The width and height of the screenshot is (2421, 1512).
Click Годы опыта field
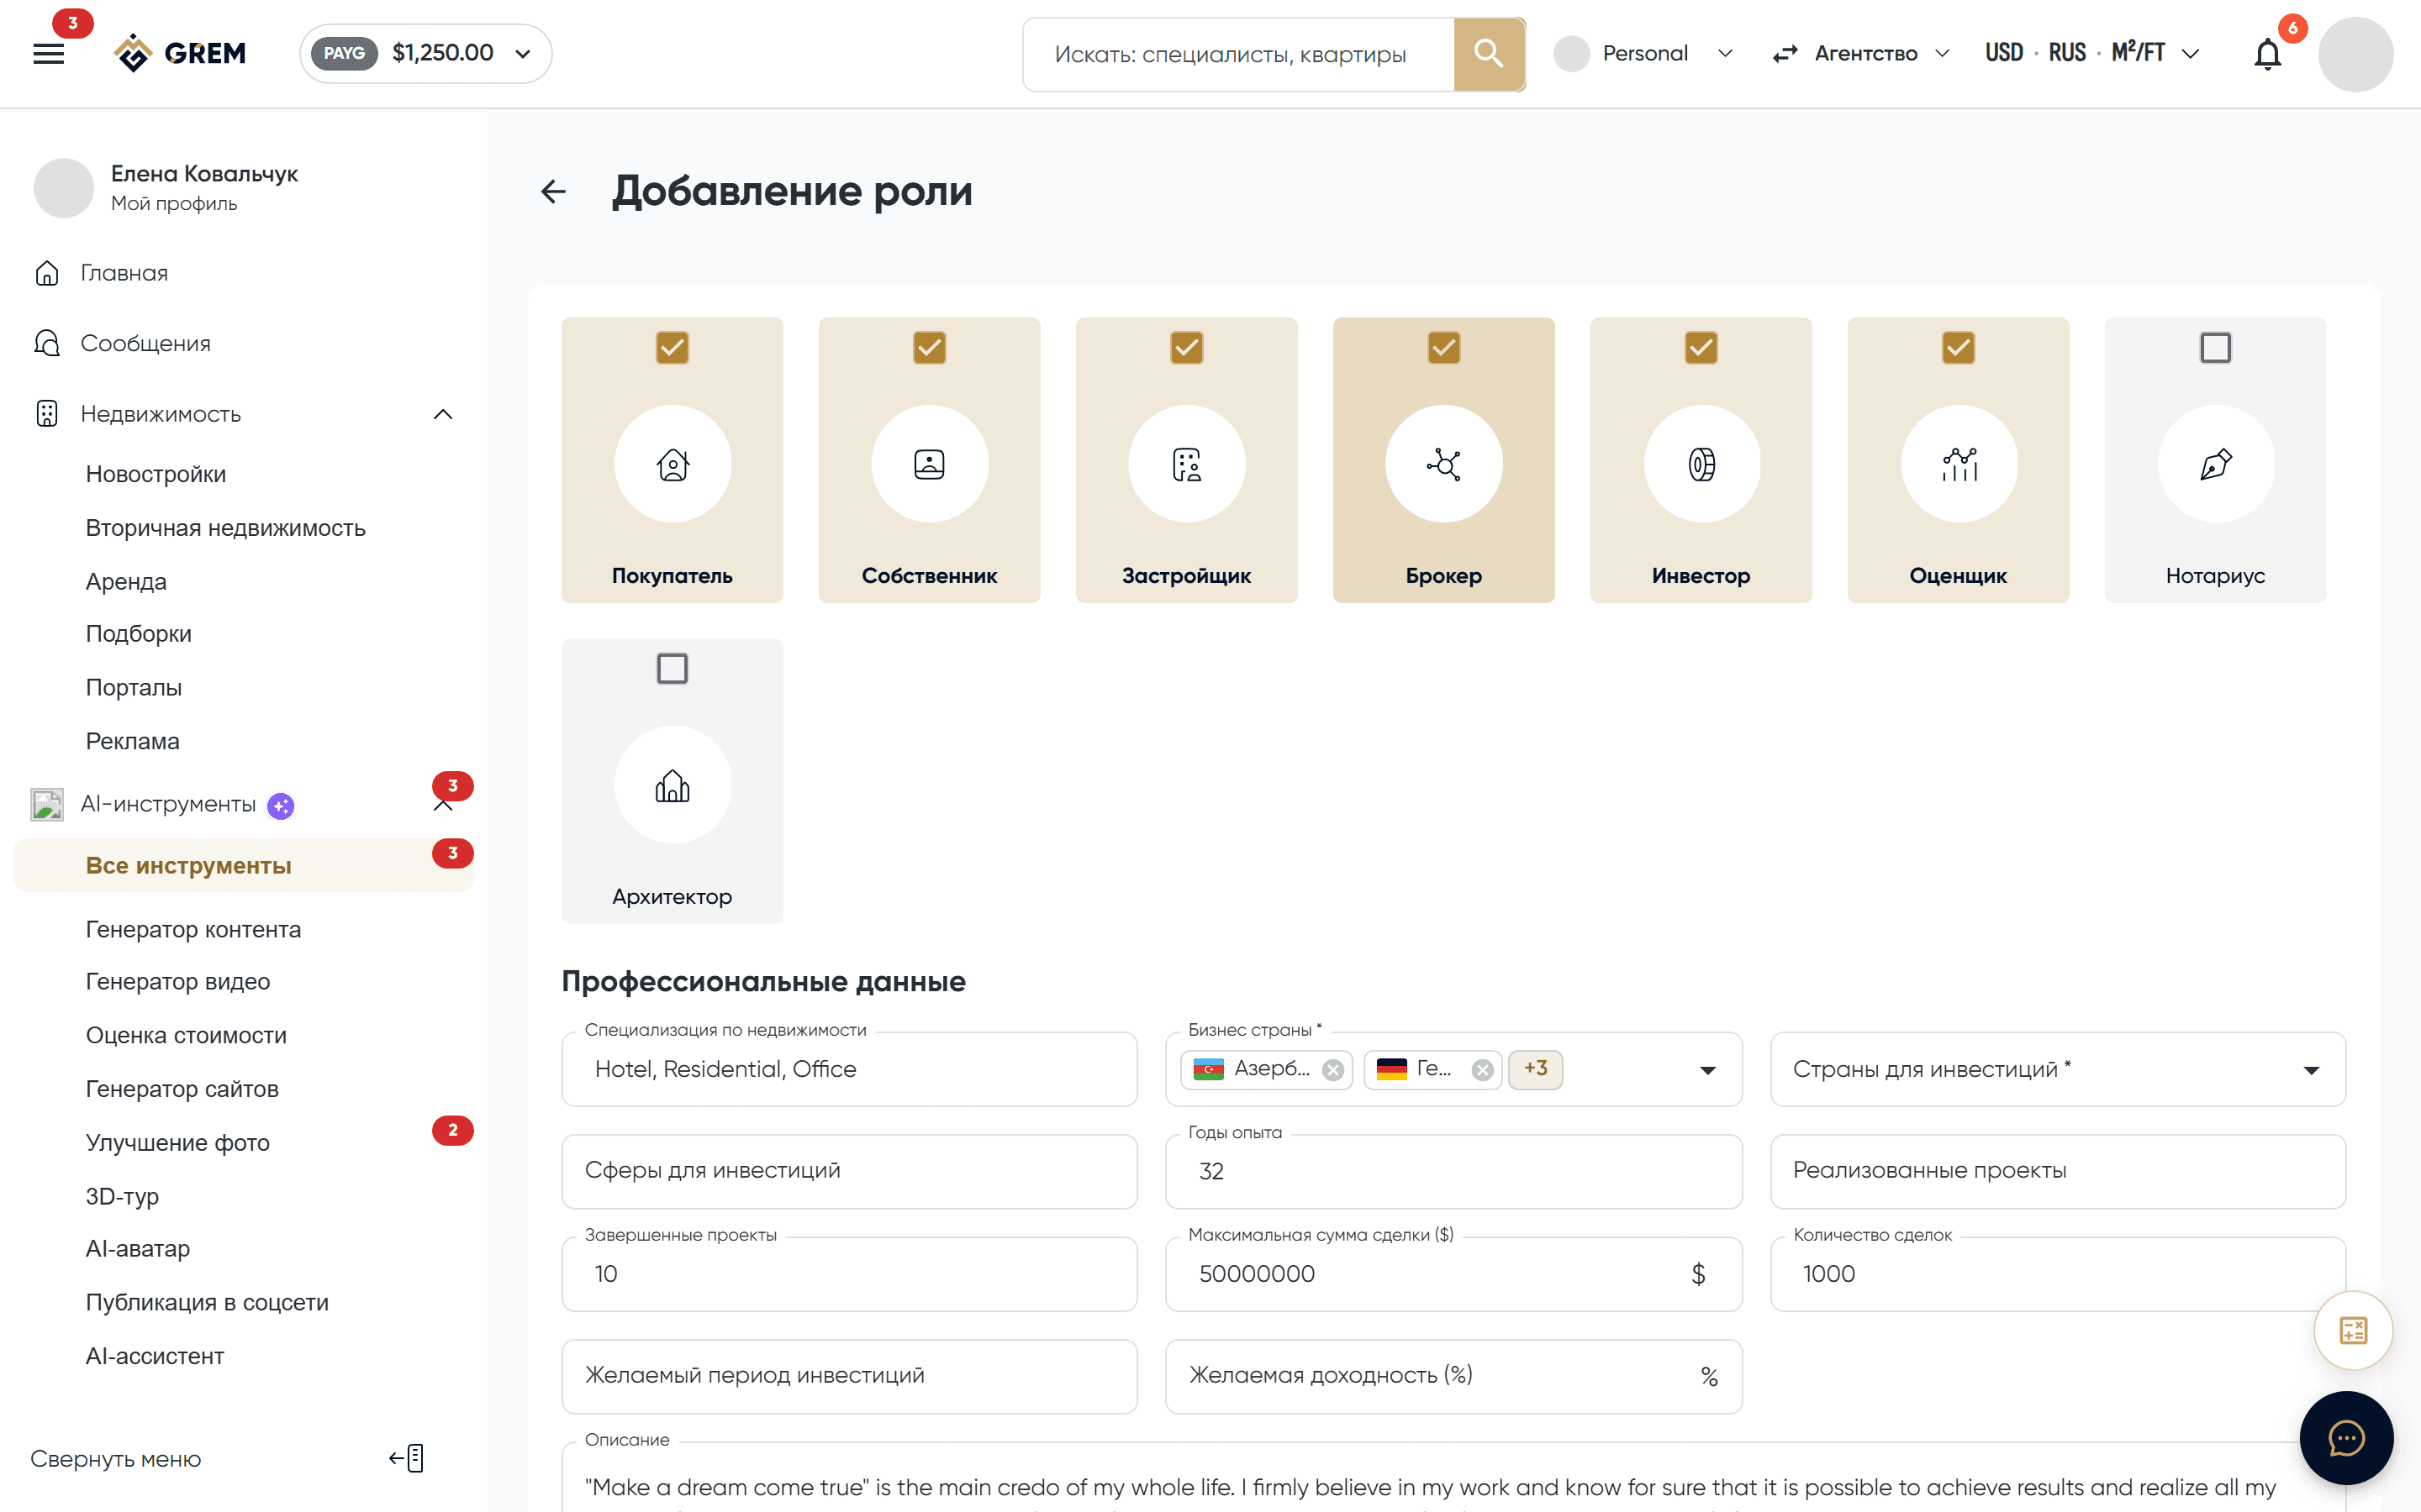point(1453,1172)
